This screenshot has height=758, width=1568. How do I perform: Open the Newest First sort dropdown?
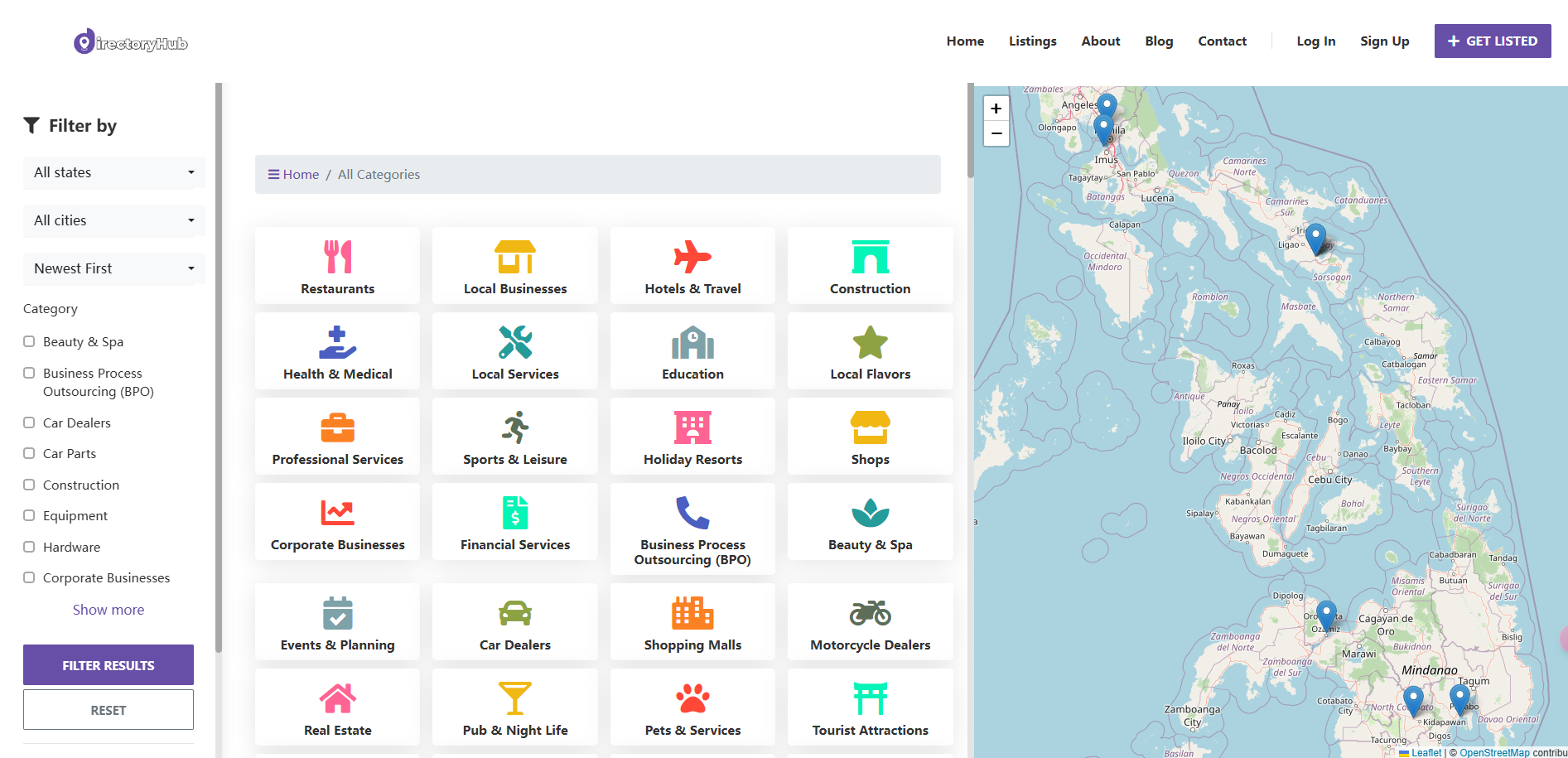point(113,268)
